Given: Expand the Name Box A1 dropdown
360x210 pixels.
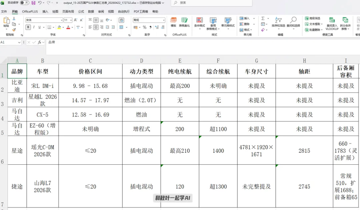Looking at the screenshot, I should (x=19, y=42).
